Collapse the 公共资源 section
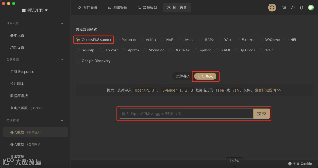 [x=62, y=60]
